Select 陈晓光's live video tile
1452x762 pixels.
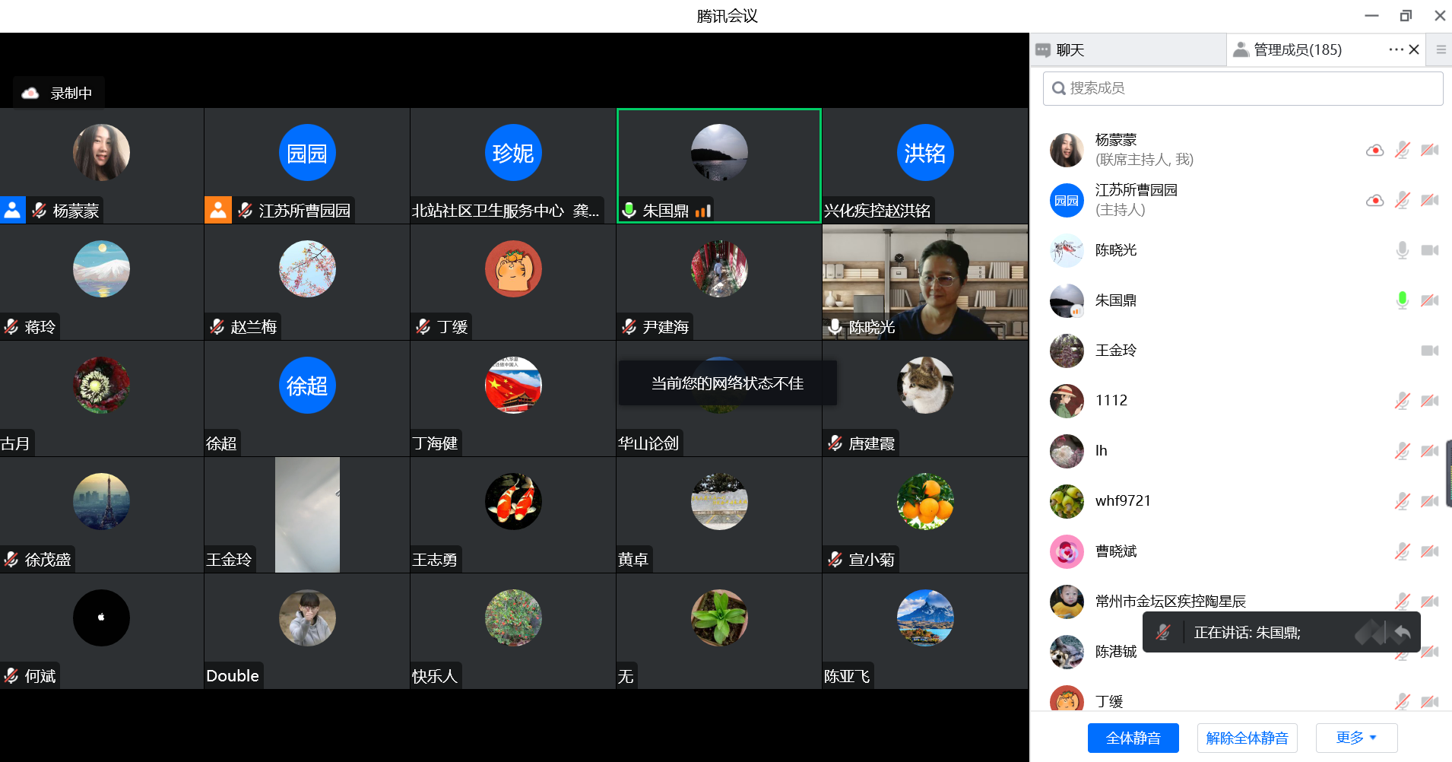point(925,282)
